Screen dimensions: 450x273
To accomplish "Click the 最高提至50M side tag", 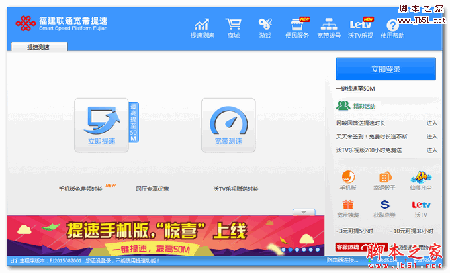I will click(x=134, y=123).
